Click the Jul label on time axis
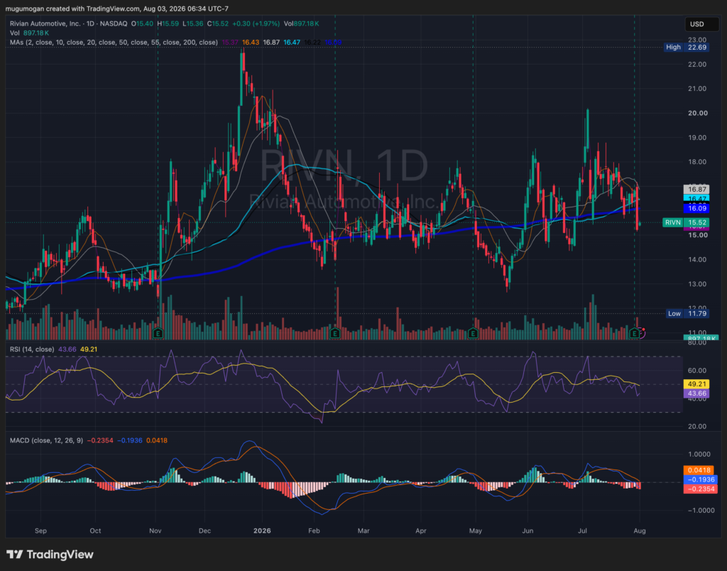The height and width of the screenshot is (571, 727). pos(582,531)
